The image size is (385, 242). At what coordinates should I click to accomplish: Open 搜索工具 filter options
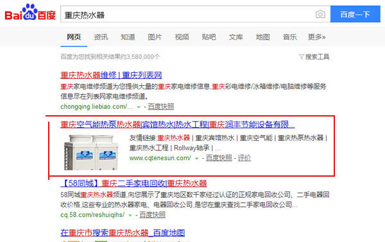(x=317, y=57)
